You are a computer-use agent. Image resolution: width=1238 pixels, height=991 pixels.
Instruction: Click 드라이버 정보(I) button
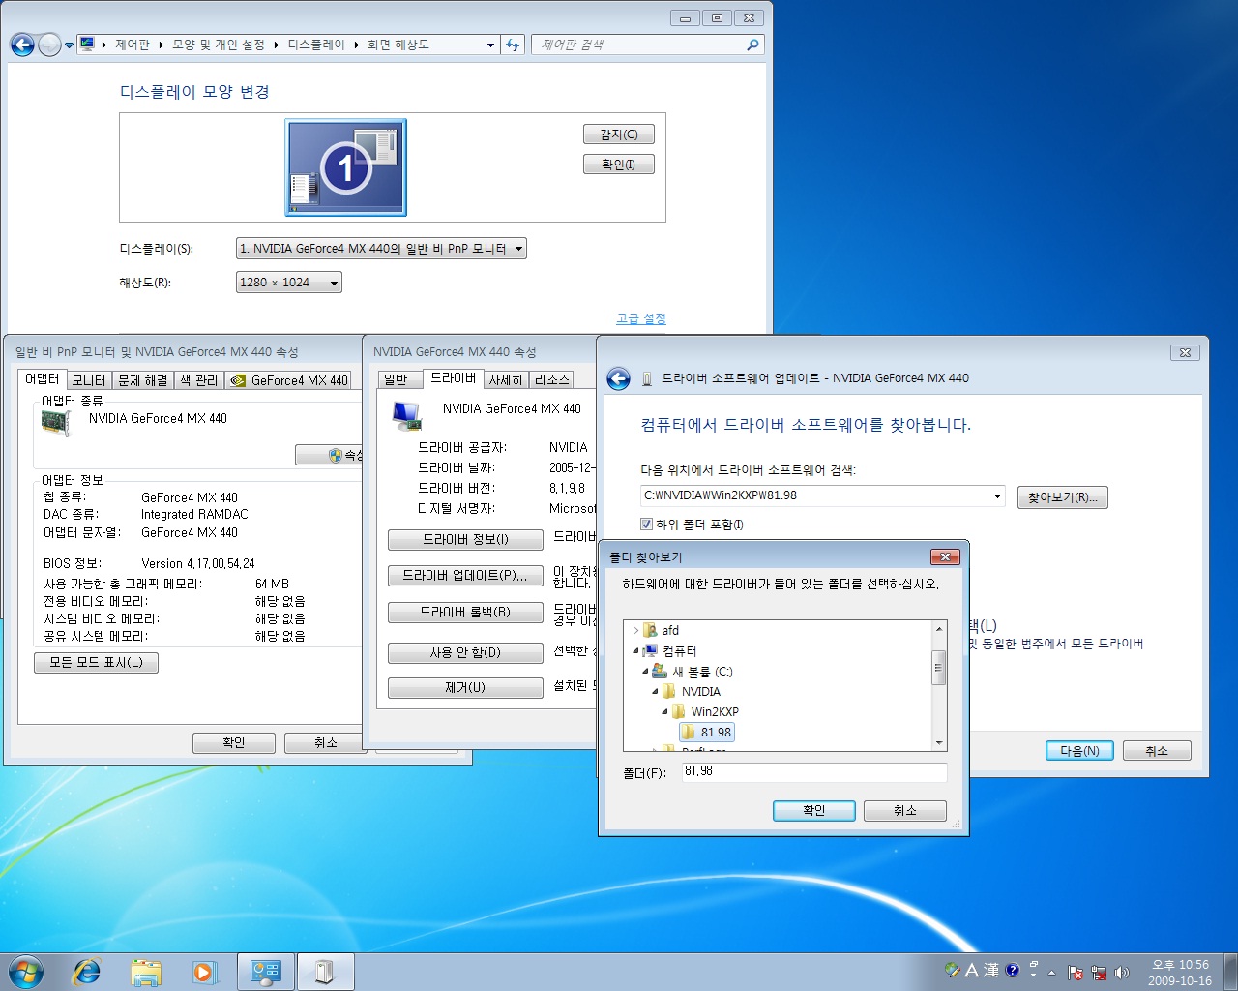(x=465, y=539)
